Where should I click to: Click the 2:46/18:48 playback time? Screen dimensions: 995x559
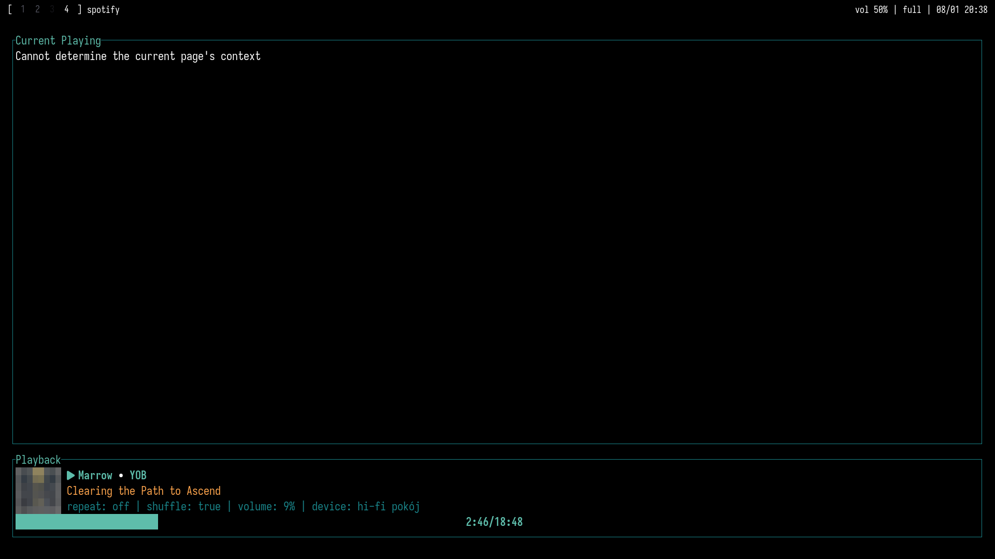(x=494, y=522)
